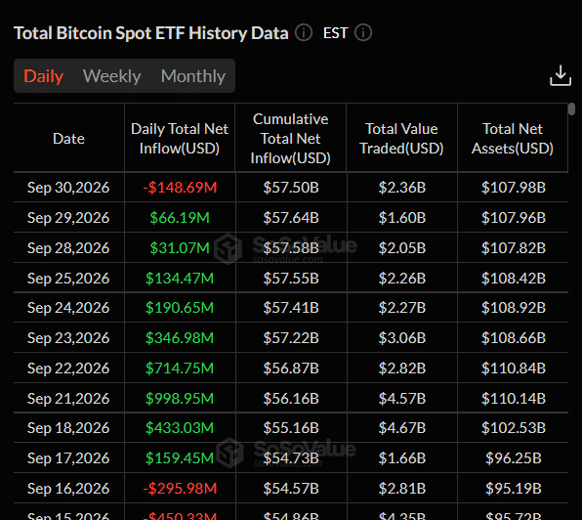Click the $95.19B net assets cell
Screen dimensions: 582x520
tap(514, 489)
